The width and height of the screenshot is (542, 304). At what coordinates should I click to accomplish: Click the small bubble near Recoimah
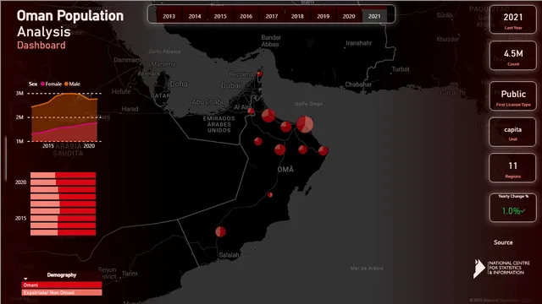point(260,73)
